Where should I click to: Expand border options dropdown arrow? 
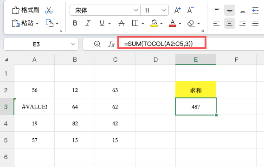[x=143, y=23]
